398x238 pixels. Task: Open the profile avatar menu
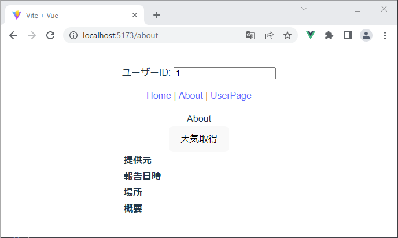(x=366, y=35)
